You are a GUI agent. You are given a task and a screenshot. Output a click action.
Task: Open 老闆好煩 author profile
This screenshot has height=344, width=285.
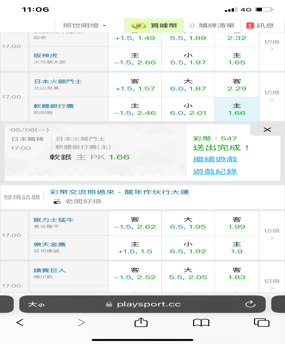83,201
